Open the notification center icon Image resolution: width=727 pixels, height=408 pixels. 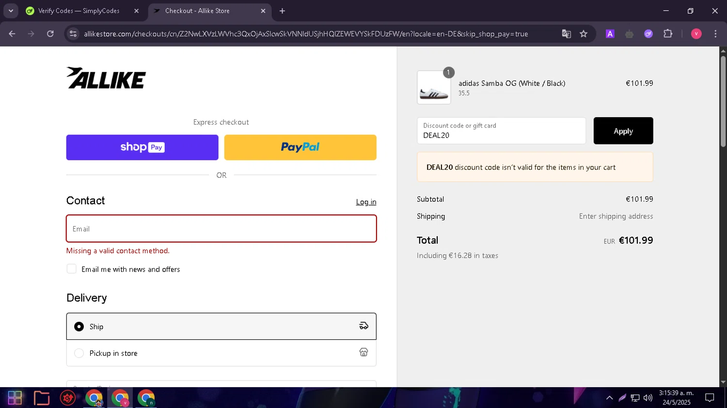coord(710,398)
